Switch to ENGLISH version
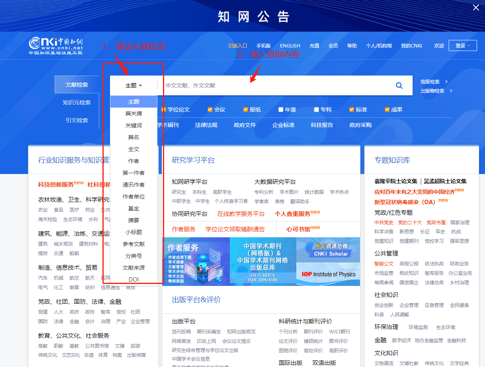485x367 pixels. coord(290,46)
